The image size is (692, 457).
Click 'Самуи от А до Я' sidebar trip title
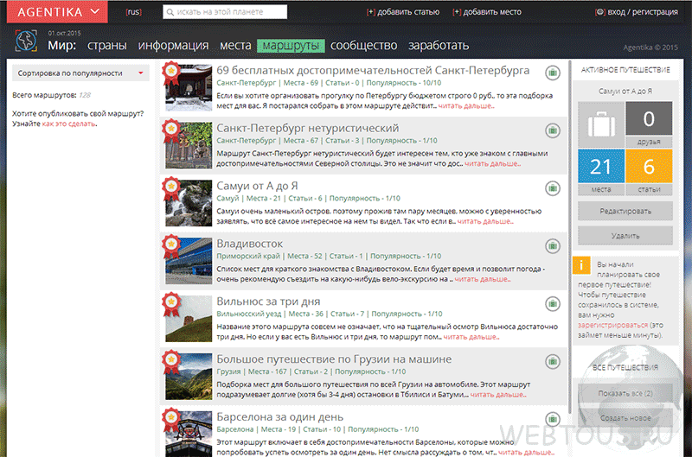(x=625, y=92)
